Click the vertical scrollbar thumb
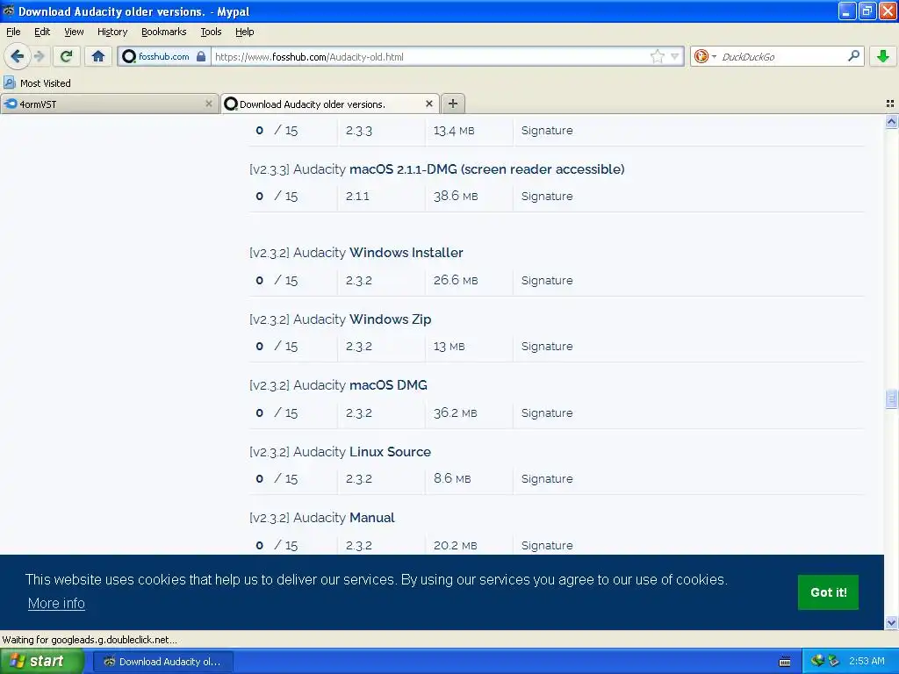 tap(891, 399)
